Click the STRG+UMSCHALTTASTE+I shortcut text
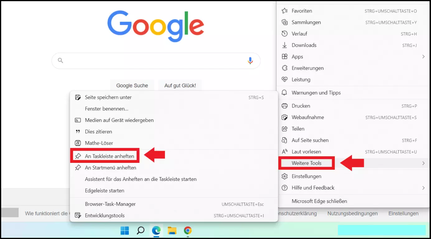This screenshot has width=431, height=239. pos(239,216)
